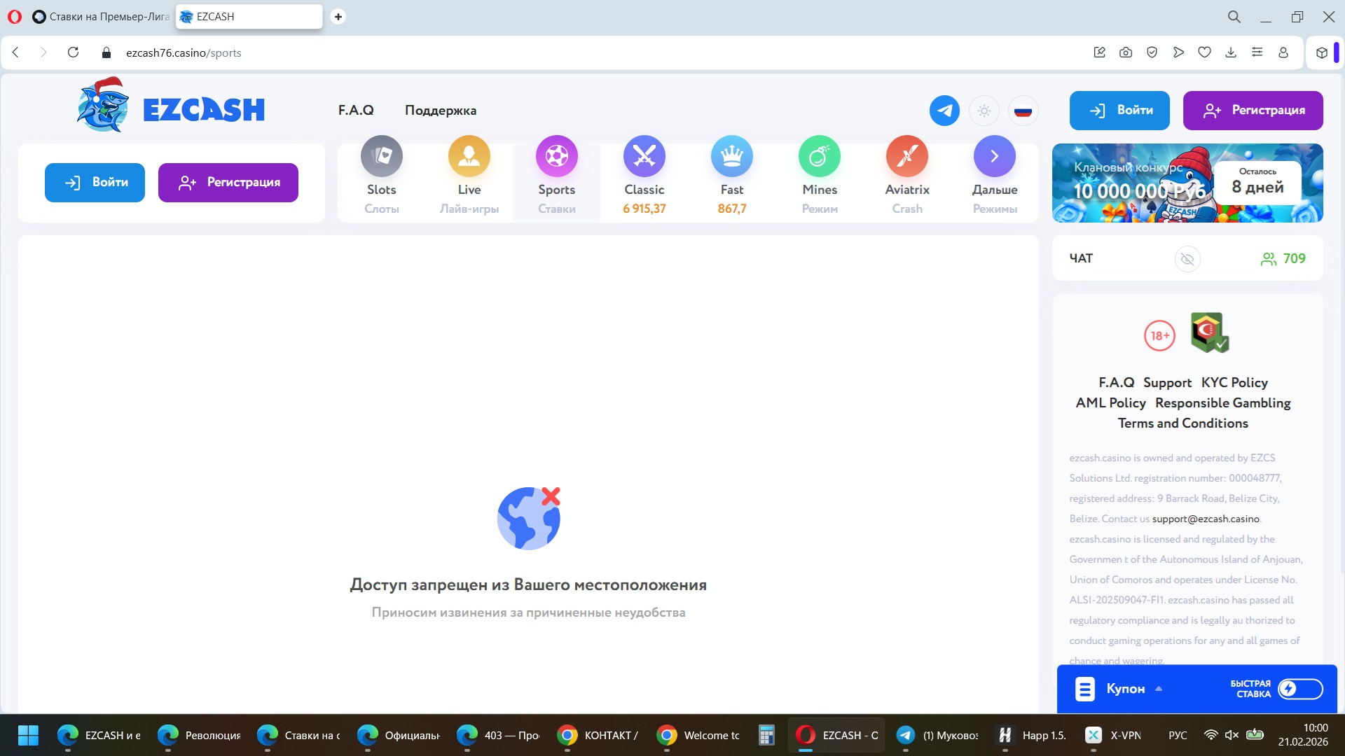
Task: Open the Telegram channel icon
Action: pyautogui.click(x=944, y=111)
